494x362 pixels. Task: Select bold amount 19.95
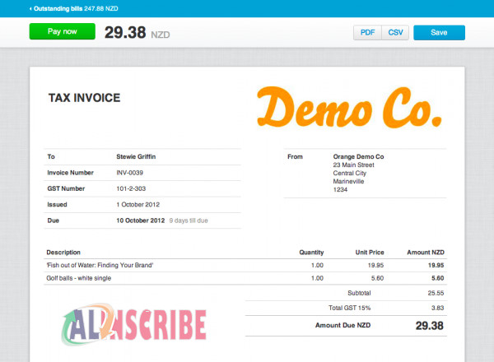[x=436, y=266]
